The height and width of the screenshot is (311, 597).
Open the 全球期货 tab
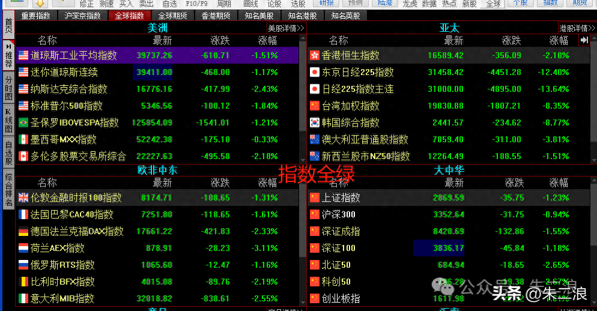point(172,16)
